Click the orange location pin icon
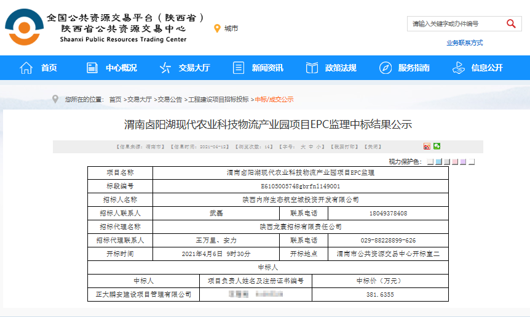 click(x=216, y=28)
